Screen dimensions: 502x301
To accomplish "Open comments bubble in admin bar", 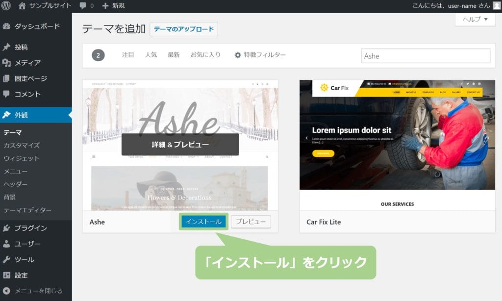I will coord(82,6).
